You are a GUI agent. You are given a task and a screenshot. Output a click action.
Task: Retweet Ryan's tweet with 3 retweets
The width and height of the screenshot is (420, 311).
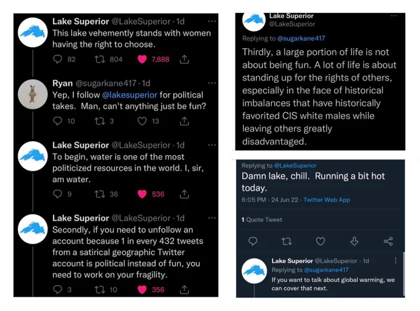coord(99,121)
